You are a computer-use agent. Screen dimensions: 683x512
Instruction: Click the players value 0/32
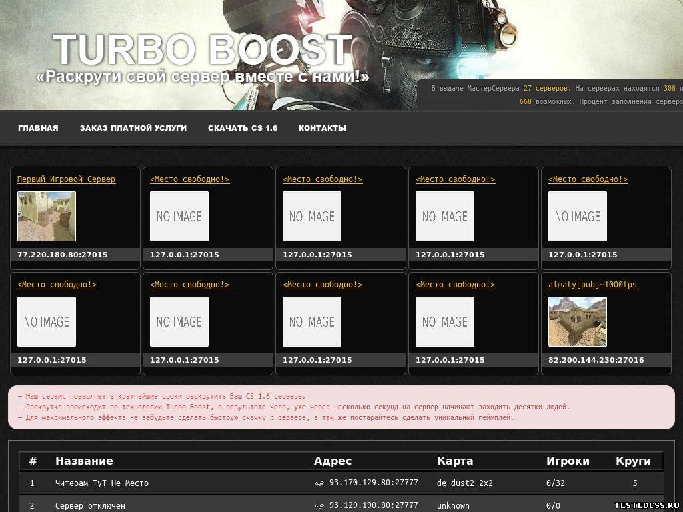556,483
